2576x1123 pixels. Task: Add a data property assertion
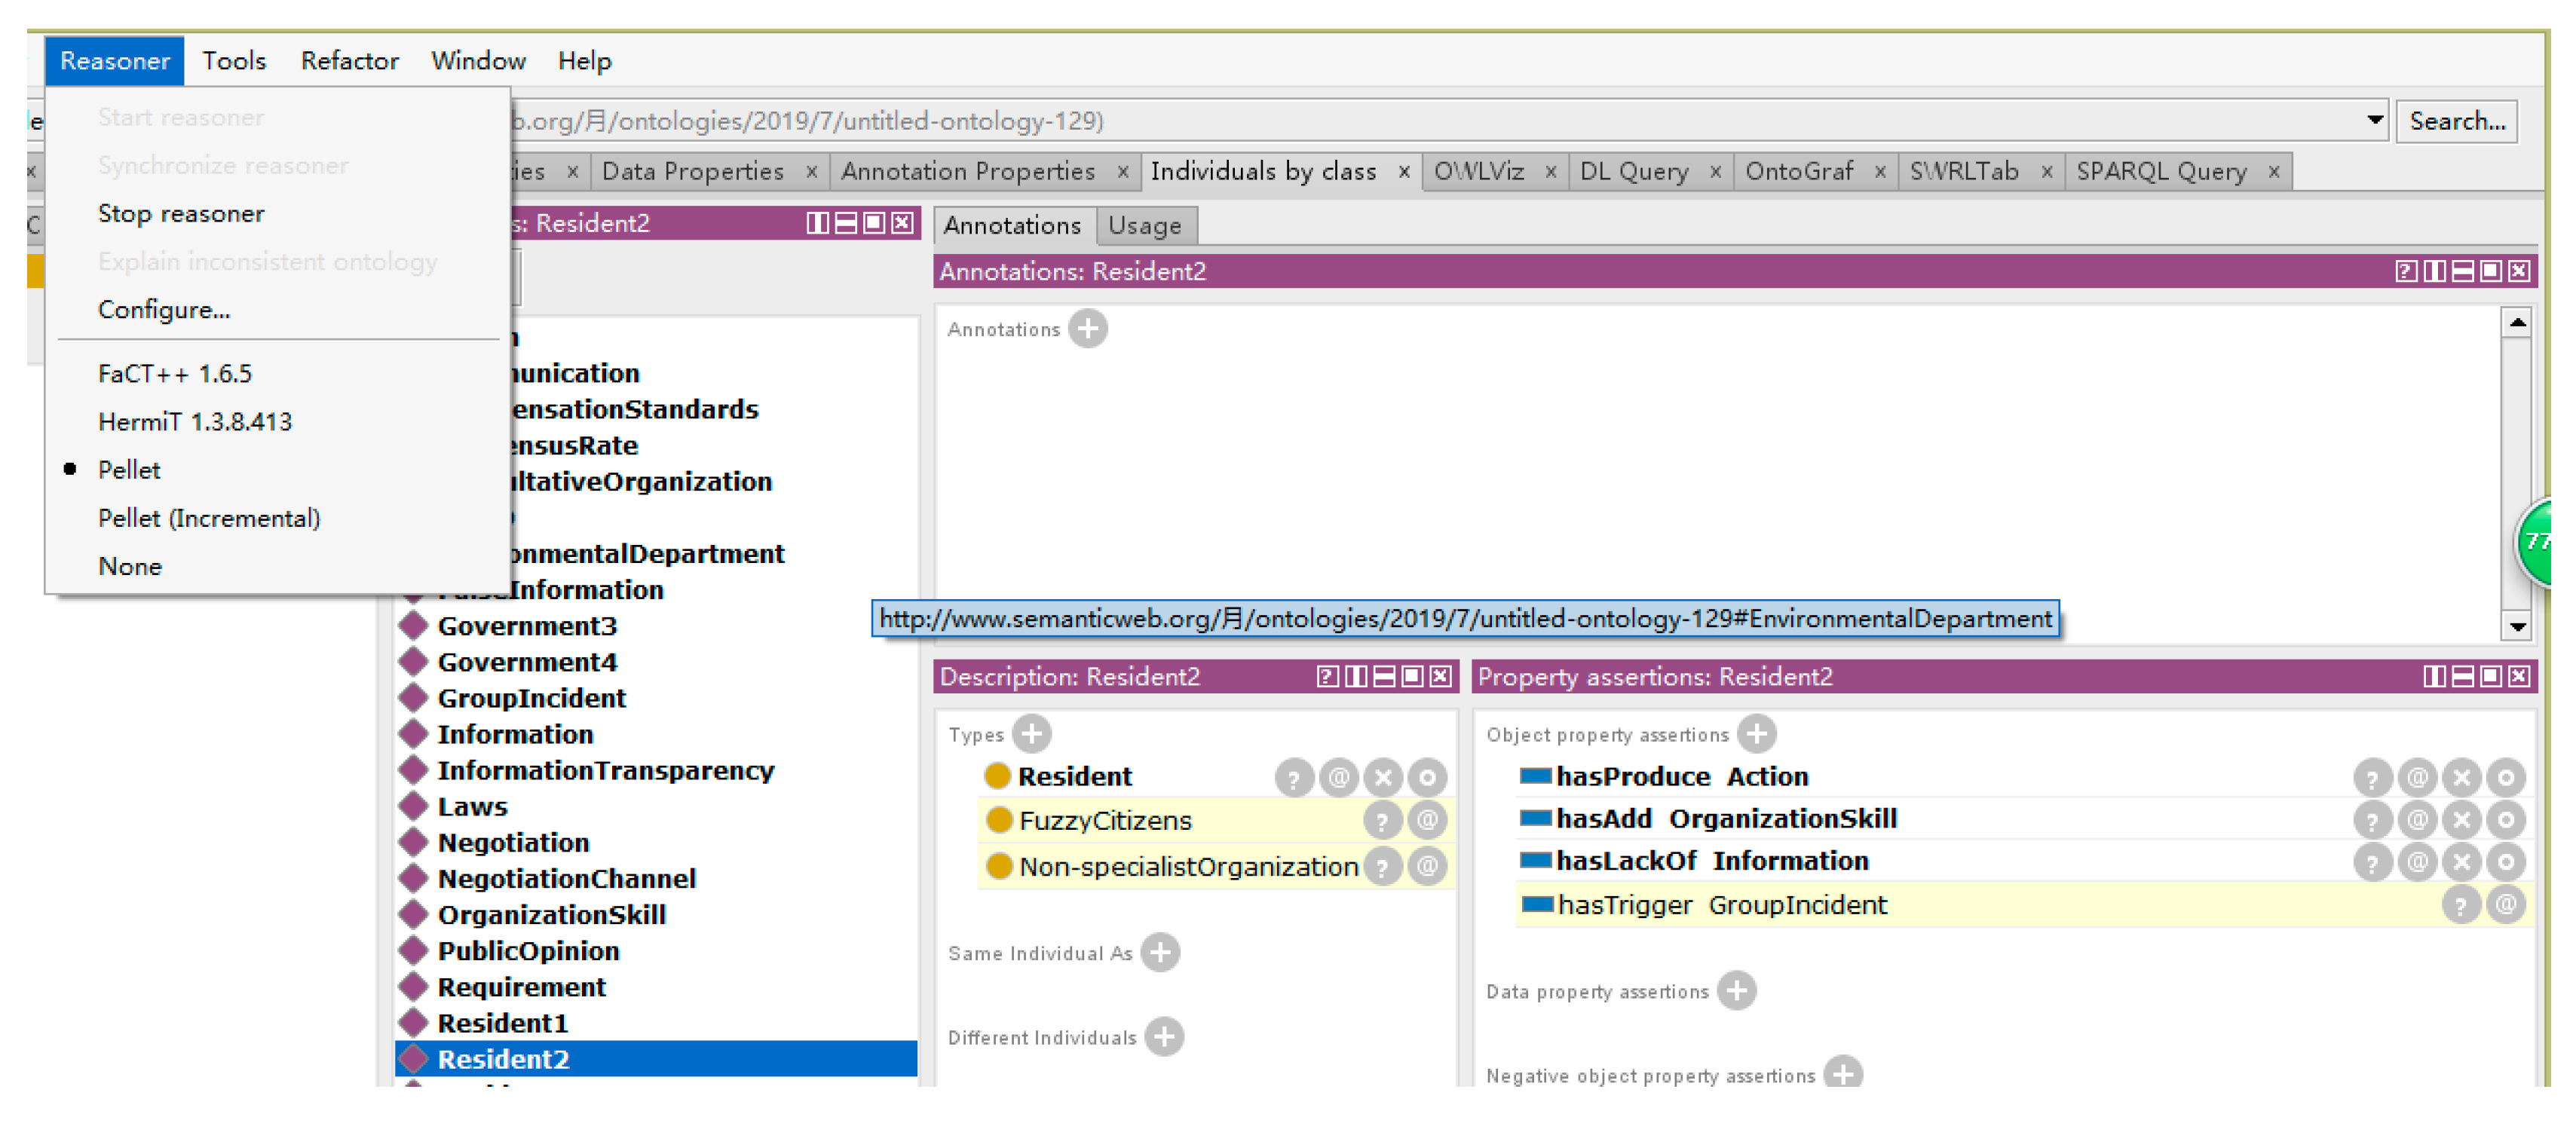[x=1736, y=991]
